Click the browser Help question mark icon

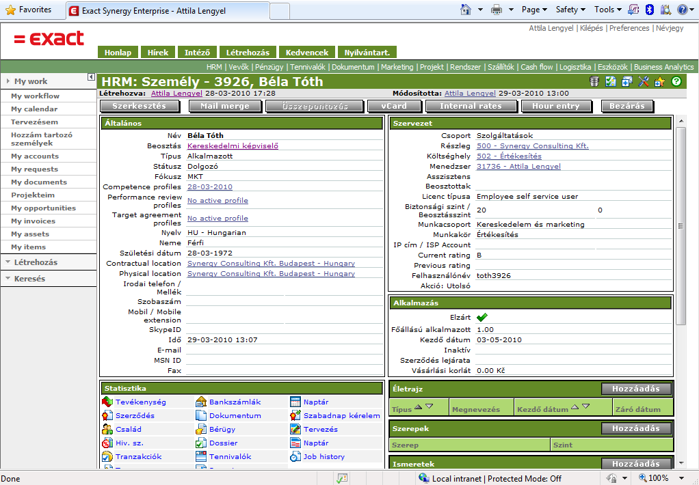[682, 10]
